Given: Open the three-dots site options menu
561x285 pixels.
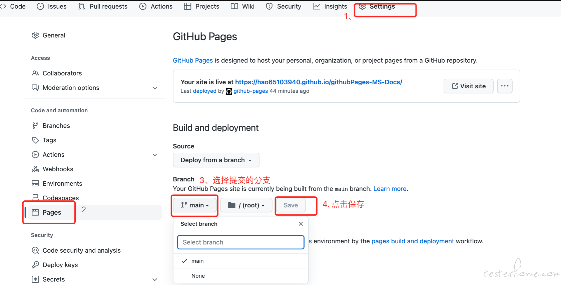Looking at the screenshot, I should click(x=505, y=86).
